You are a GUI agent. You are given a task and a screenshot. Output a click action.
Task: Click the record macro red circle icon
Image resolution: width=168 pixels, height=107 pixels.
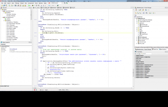pos(34,90)
